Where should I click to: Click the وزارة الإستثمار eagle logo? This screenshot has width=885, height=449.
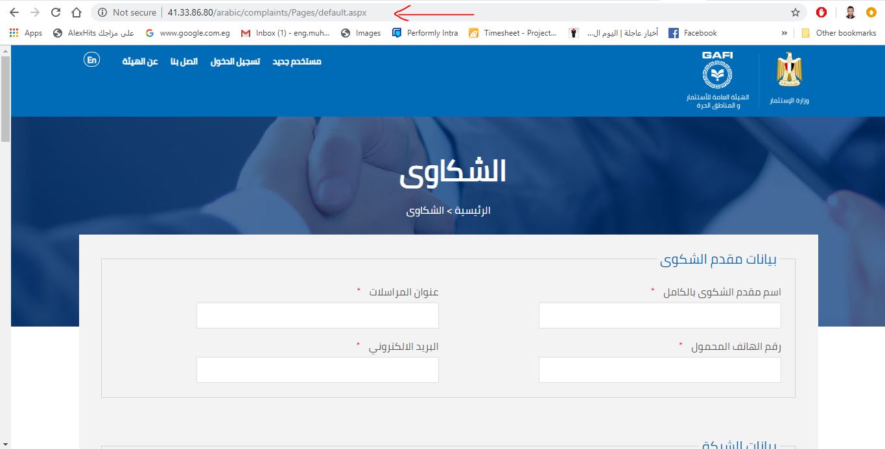789,78
